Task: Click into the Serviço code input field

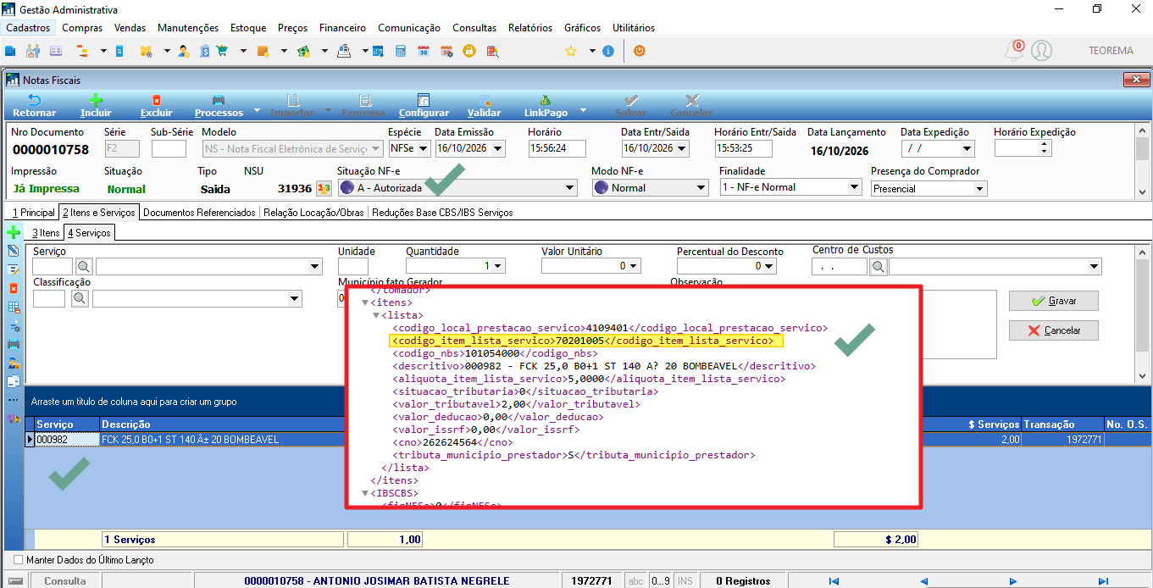Action: (53, 267)
